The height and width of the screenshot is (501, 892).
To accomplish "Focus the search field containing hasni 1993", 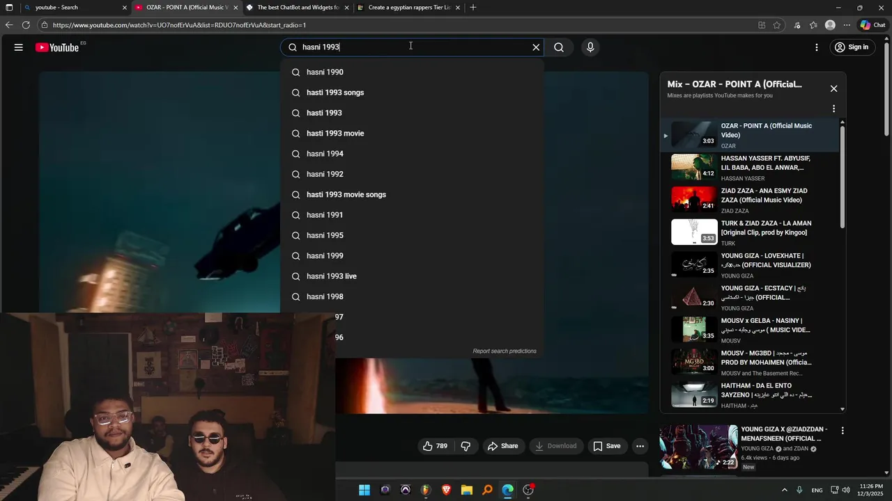I will point(413,47).
